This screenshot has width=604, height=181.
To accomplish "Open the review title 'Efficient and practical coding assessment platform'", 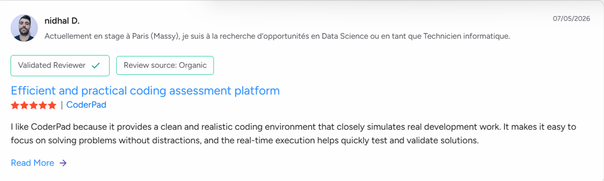I will click(145, 91).
